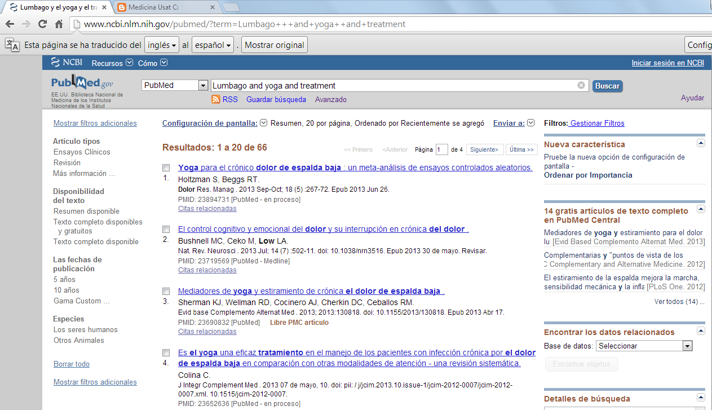This screenshot has width=712, height=410.
Task: Open Libre PMC artículo for result 3
Action: pos(299,323)
